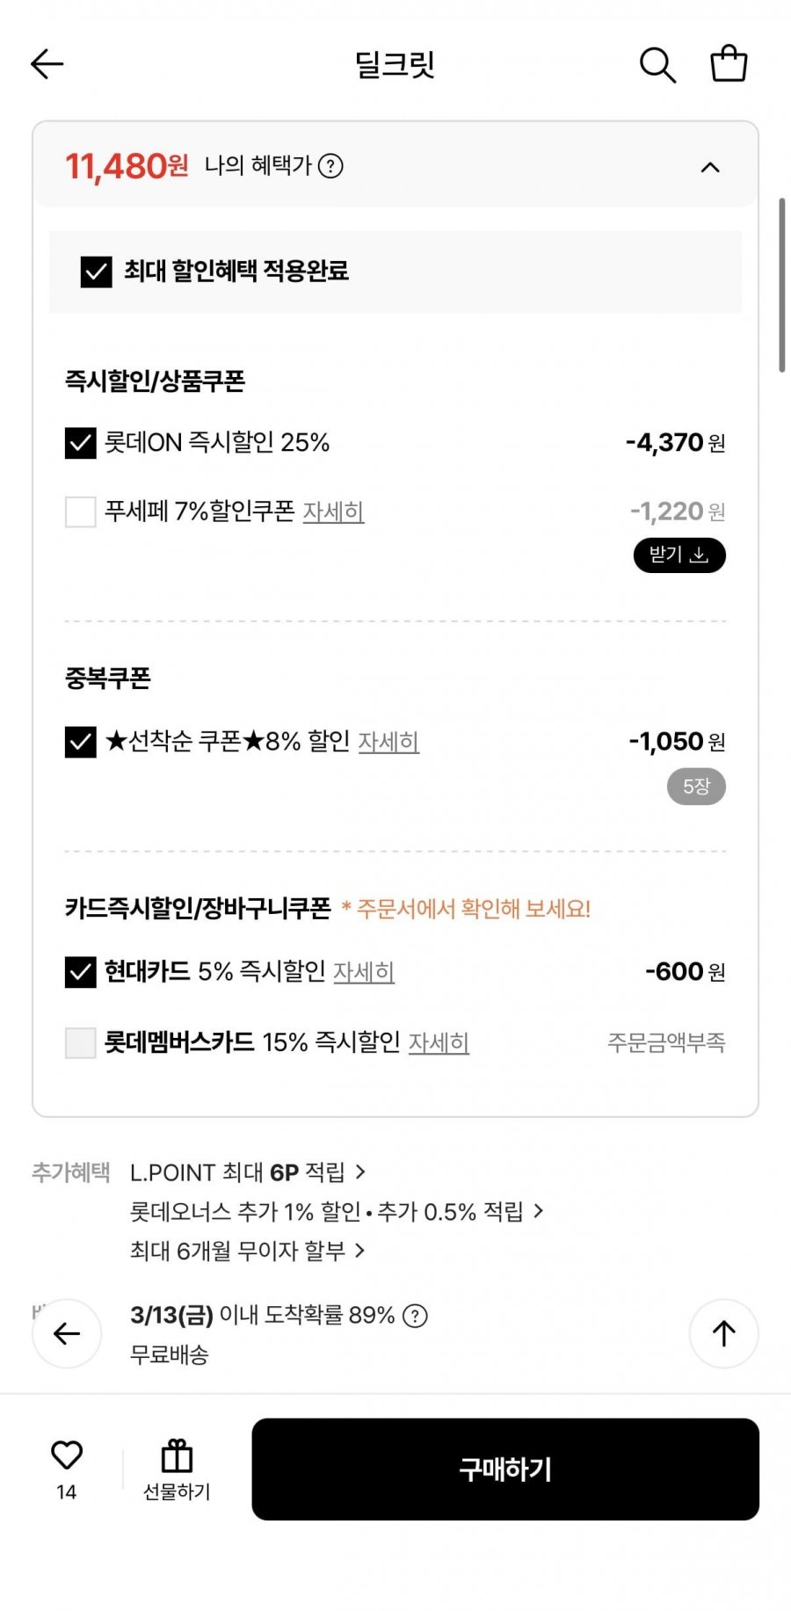Tap the 선물하기 gift icon
This screenshot has width=791, height=1611.
[x=177, y=1456]
